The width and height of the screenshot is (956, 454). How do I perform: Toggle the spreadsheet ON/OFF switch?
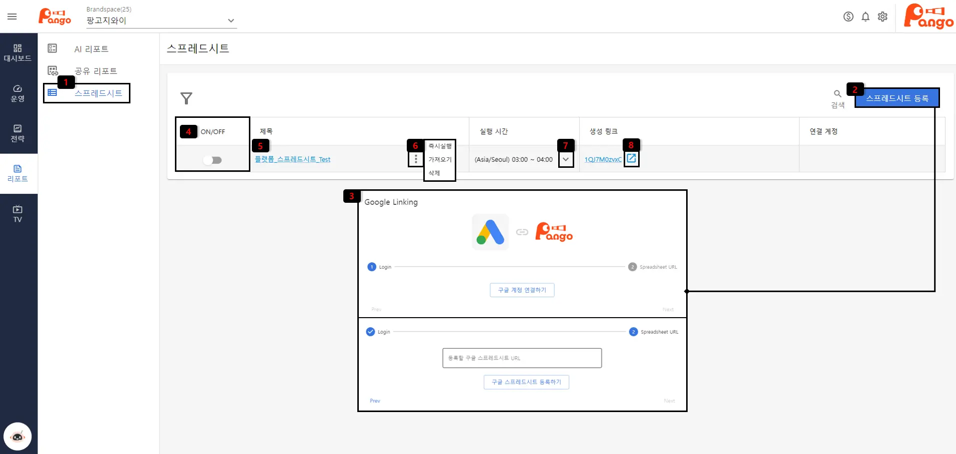click(x=212, y=160)
